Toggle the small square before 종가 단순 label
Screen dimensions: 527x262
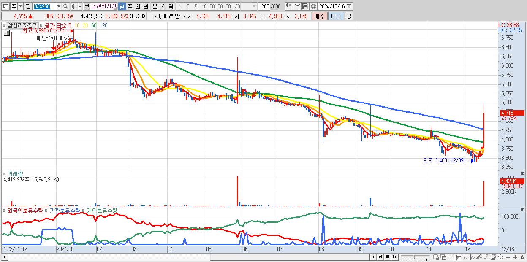pos(41,26)
